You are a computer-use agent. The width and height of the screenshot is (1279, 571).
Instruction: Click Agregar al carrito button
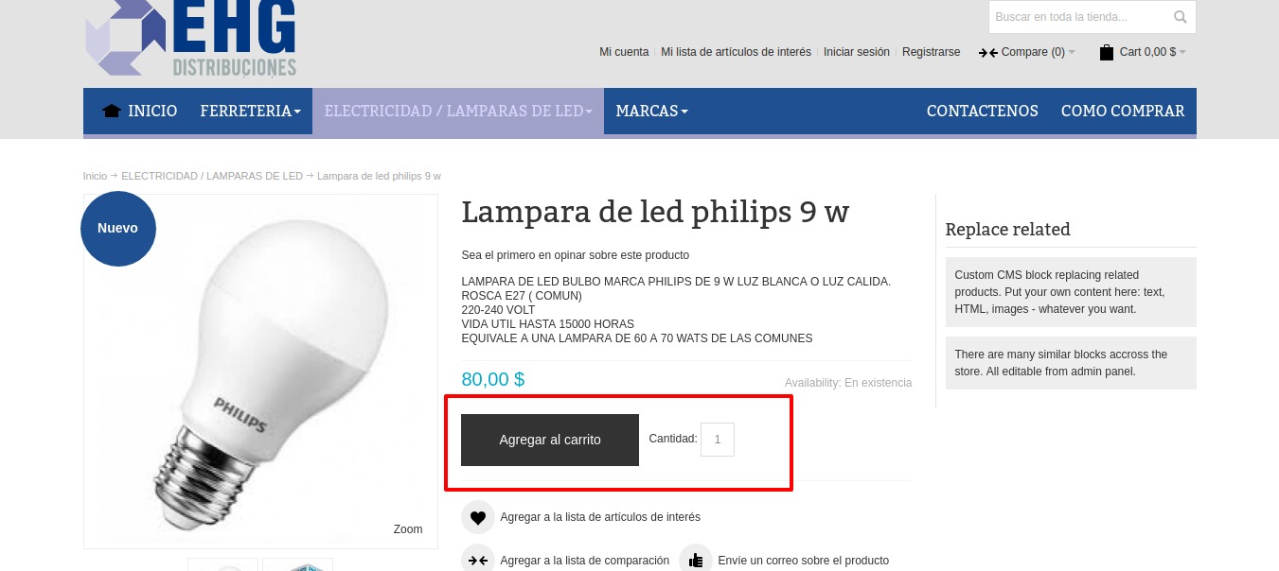[550, 440]
